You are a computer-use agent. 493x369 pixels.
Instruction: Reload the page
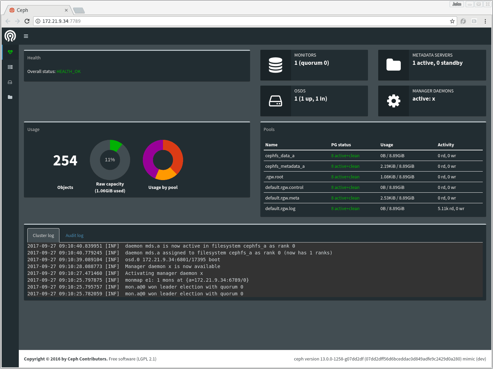27,21
